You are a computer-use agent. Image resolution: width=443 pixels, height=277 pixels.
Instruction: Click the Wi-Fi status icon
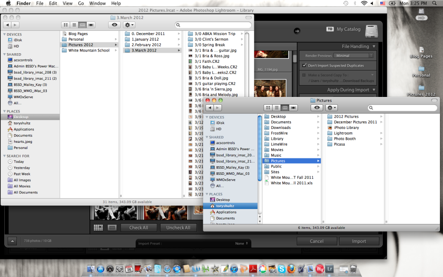tap(364, 3)
